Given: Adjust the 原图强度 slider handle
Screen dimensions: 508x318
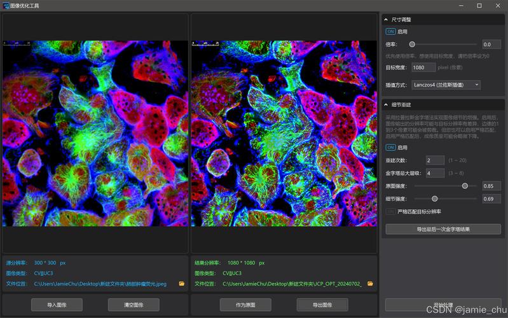Looking at the screenshot, I should (465, 186).
